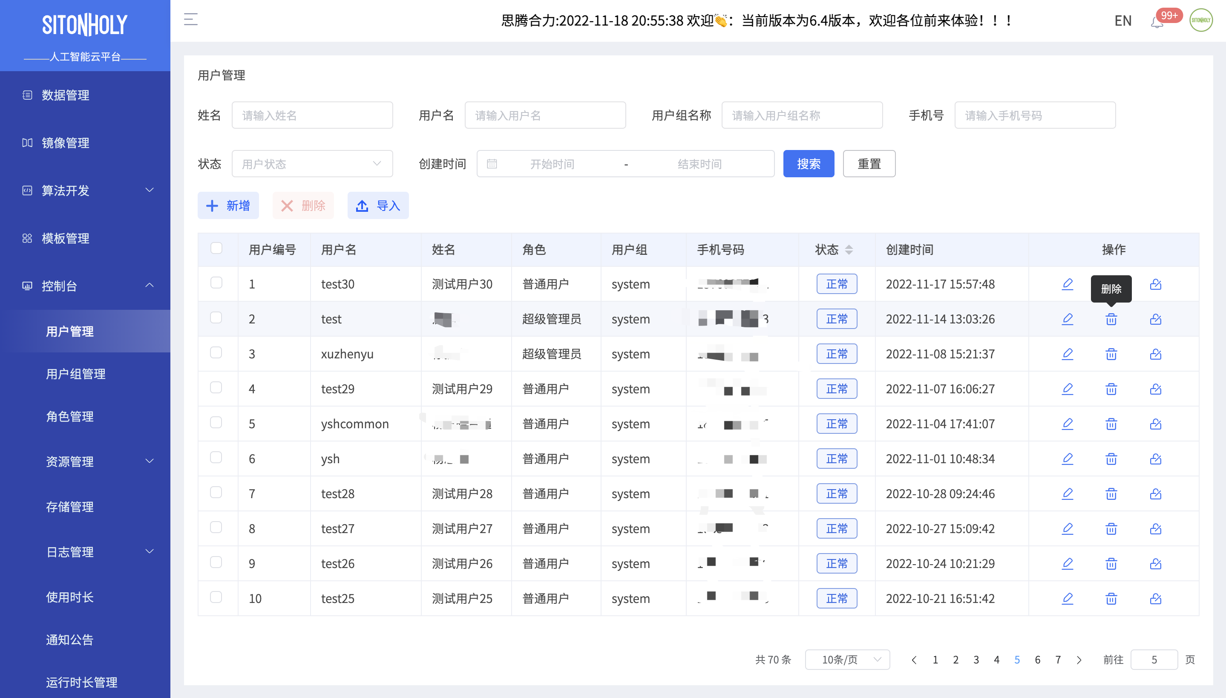This screenshot has width=1226, height=698.
Task: Go to the previous page arrow
Action: point(914,660)
